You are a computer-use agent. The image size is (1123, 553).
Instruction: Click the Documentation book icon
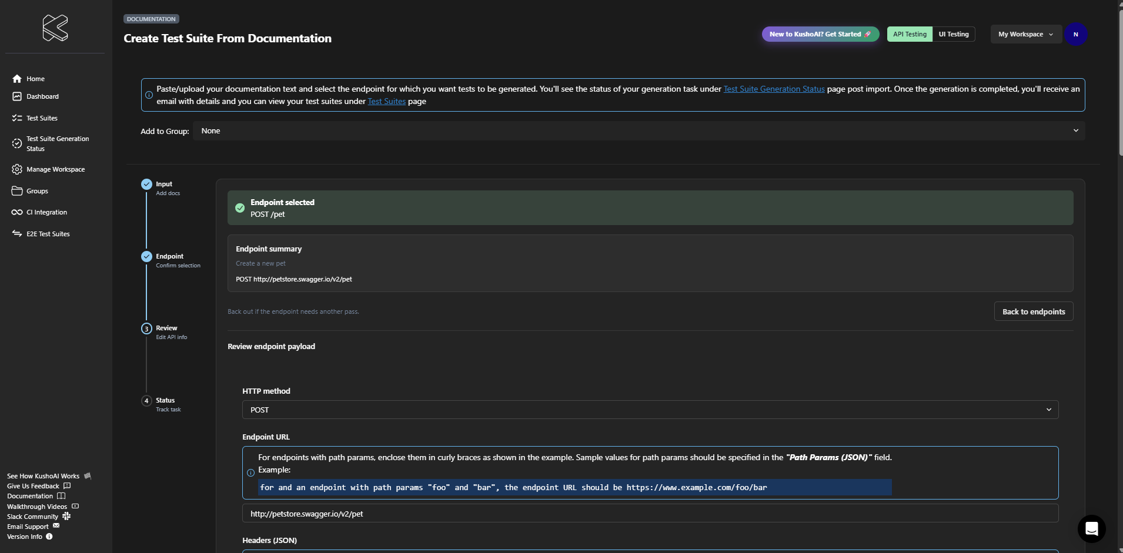pyautogui.click(x=61, y=496)
